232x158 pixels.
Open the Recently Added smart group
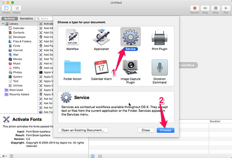19,94
